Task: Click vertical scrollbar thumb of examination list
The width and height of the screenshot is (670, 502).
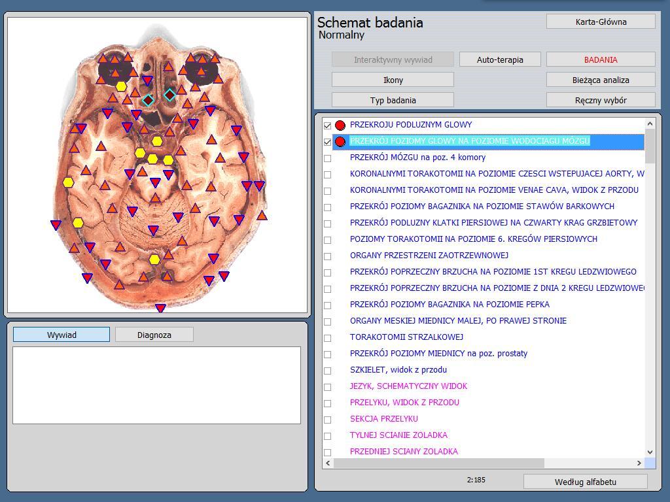Action: tap(650, 146)
